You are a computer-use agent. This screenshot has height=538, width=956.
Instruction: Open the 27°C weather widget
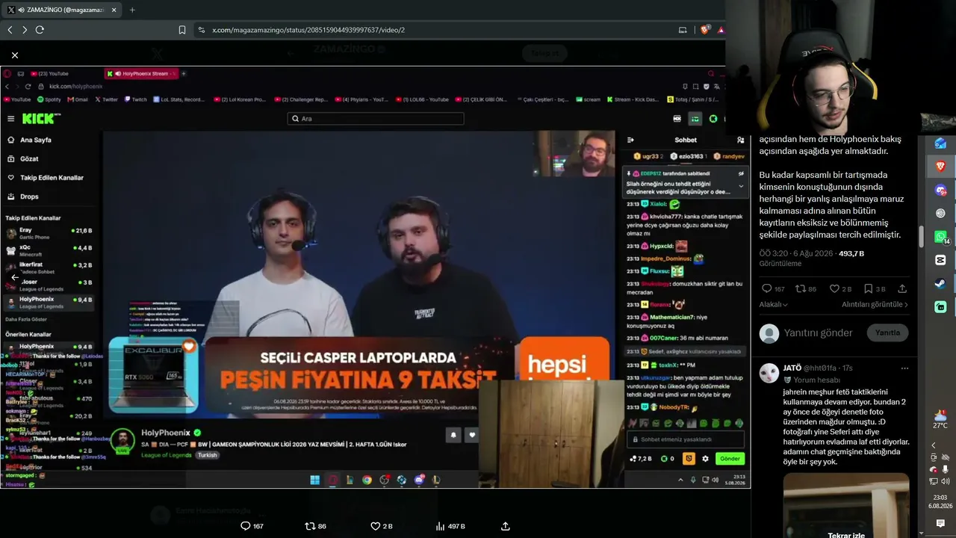coord(940,418)
